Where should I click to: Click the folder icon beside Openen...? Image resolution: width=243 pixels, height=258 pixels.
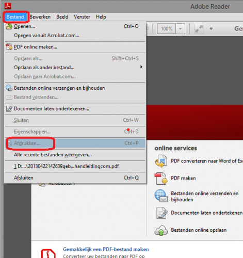point(9,26)
